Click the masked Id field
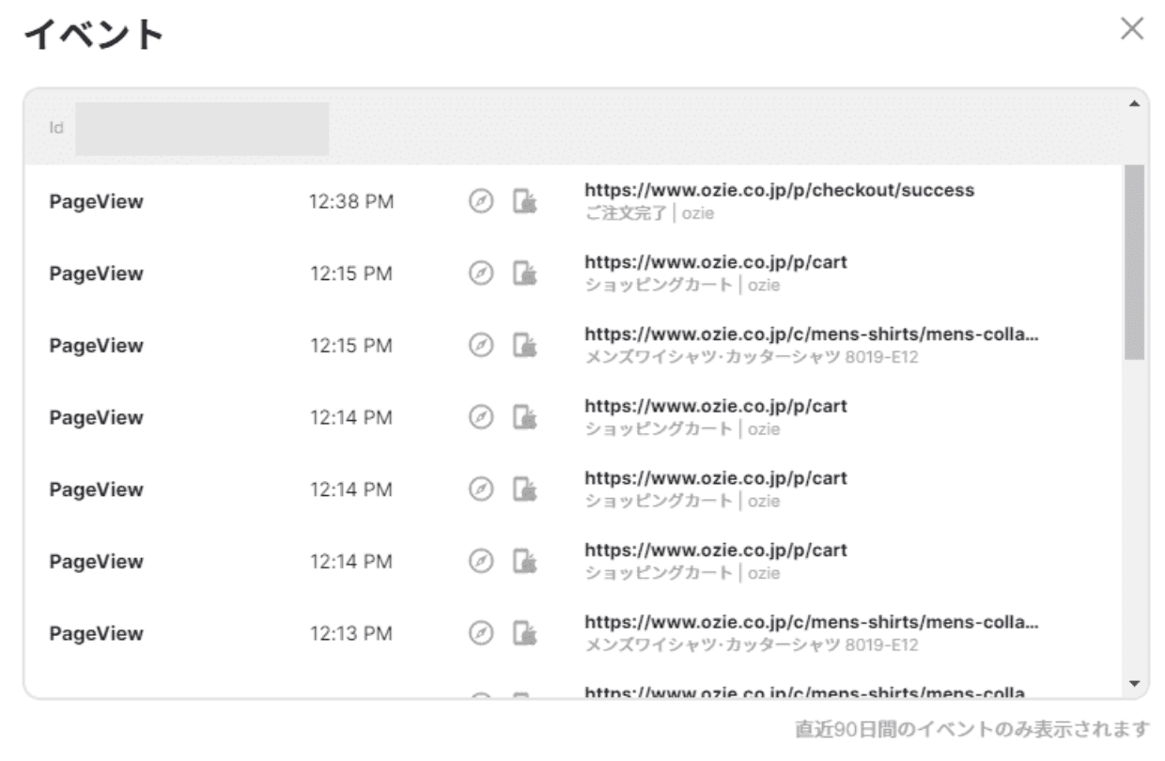Screen dimensions: 1165x761 point(202,129)
